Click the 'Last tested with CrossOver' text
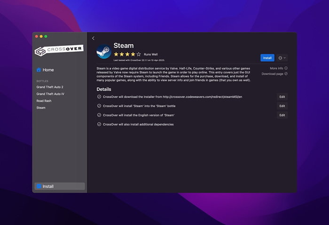The image size is (329, 225). coord(139,60)
